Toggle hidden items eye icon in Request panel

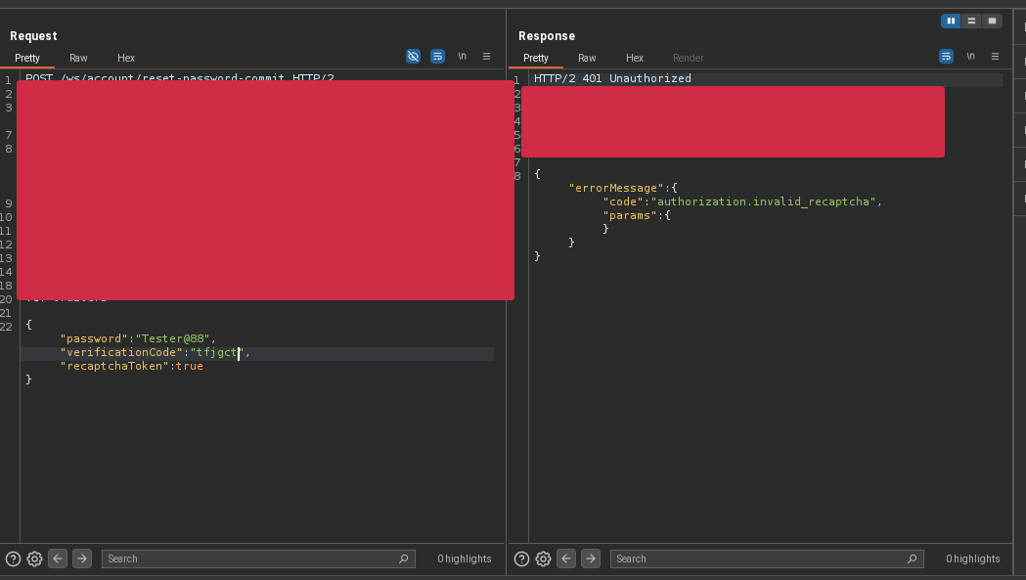click(x=413, y=57)
